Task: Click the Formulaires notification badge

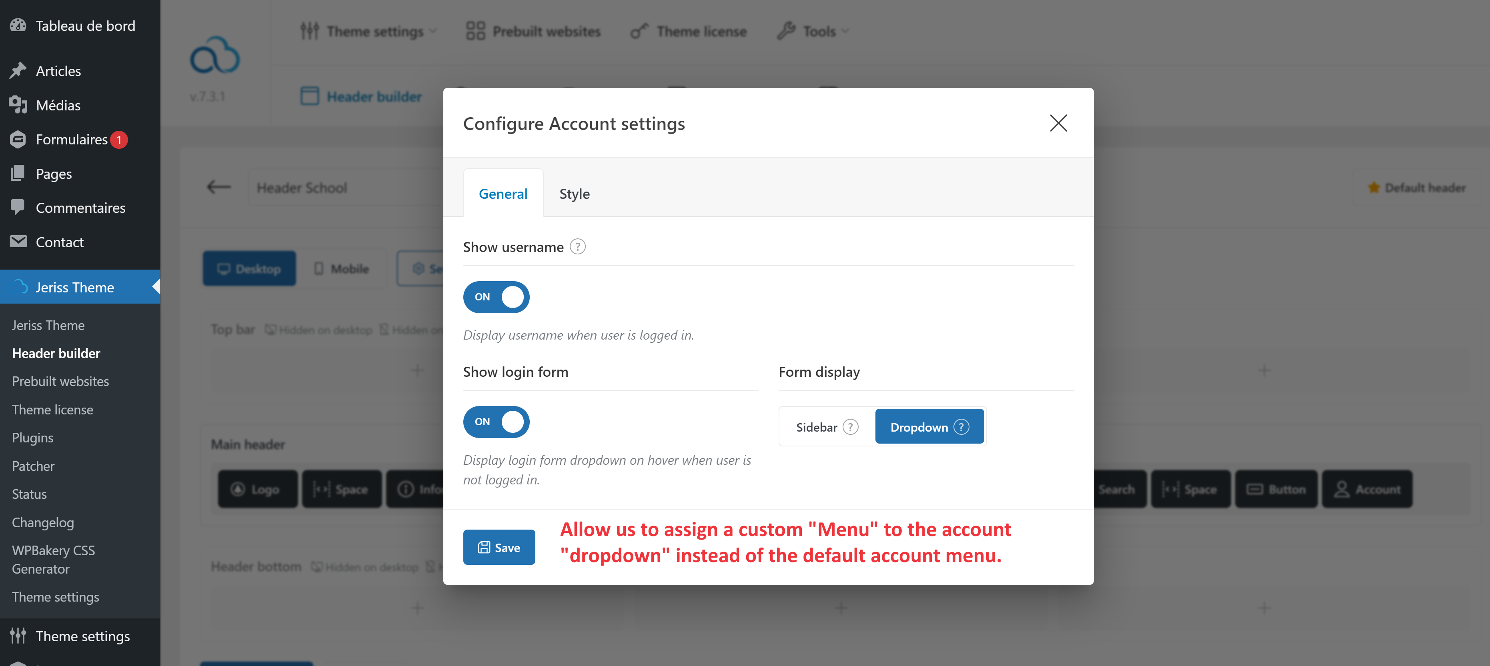Action: 119,139
